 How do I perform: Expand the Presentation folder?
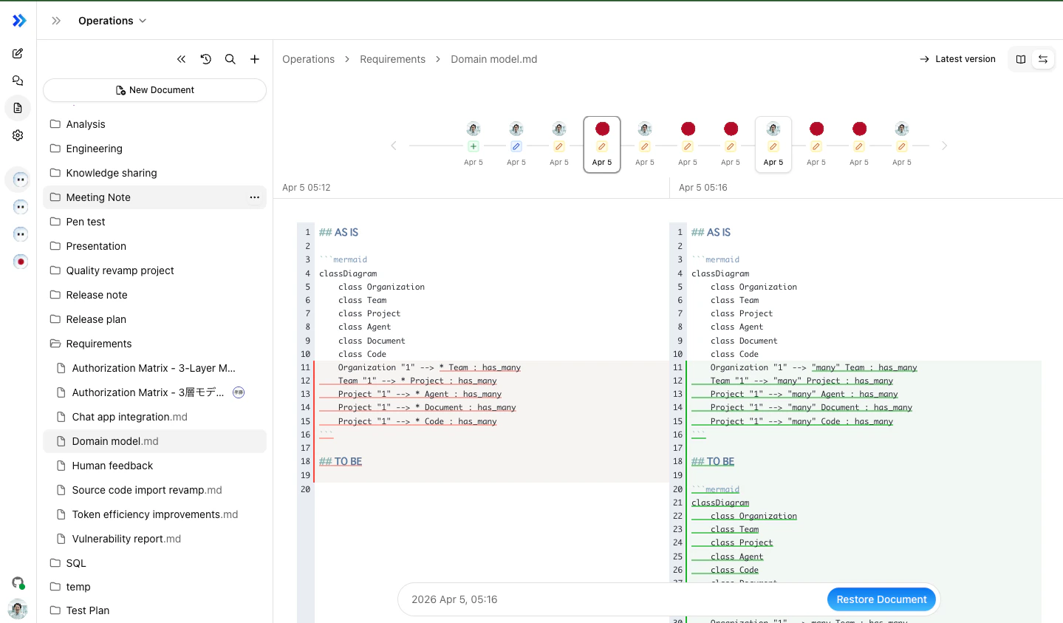(x=154, y=246)
